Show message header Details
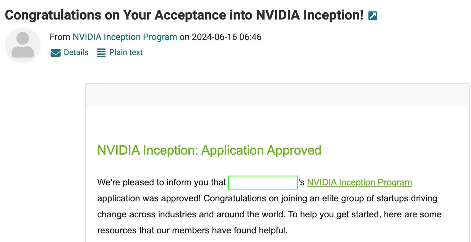The image size is (471, 242). pos(76,52)
